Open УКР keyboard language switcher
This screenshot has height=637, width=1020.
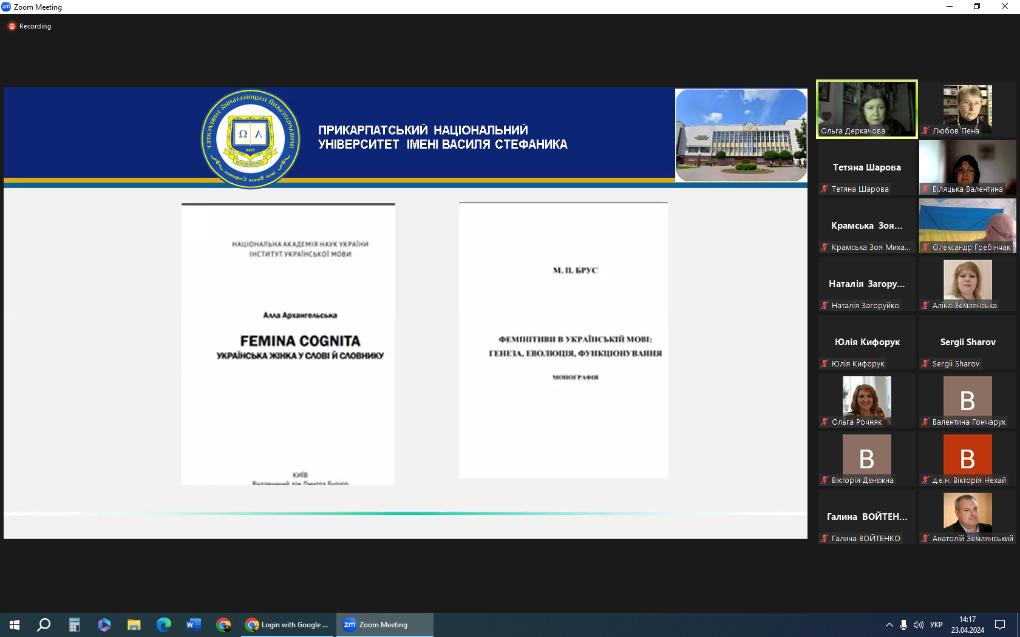pyautogui.click(x=936, y=625)
